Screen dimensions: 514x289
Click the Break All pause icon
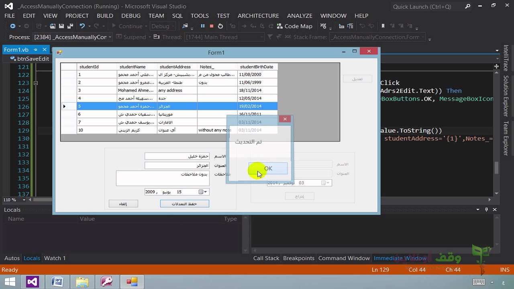203,26
